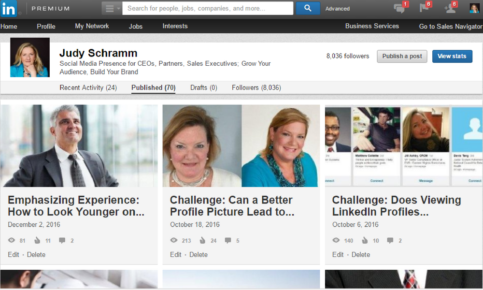
Task: Click the thumbs-up icon with 24 likes
Action: point(202,240)
